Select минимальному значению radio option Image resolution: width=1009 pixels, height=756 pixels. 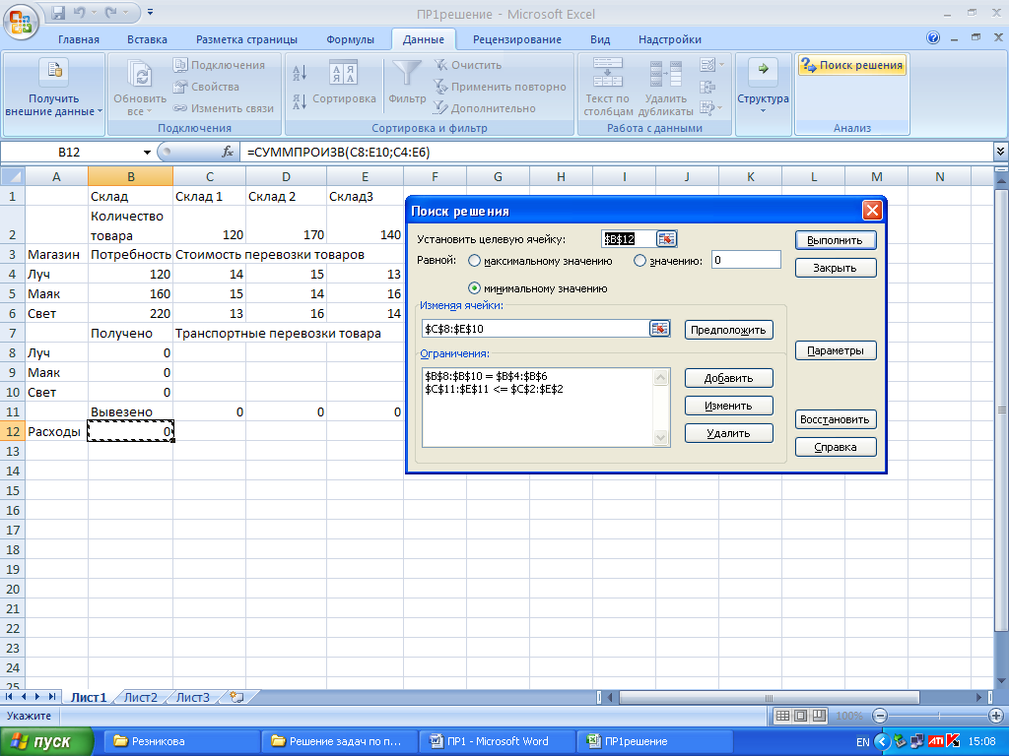(474, 288)
